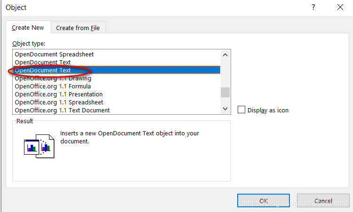Open dialog help question mark
The width and height of the screenshot is (353, 212).
(x=313, y=7)
